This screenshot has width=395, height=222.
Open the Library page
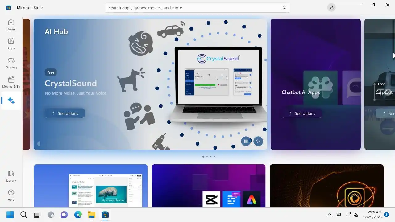pyautogui.click(x=11, y=176)
